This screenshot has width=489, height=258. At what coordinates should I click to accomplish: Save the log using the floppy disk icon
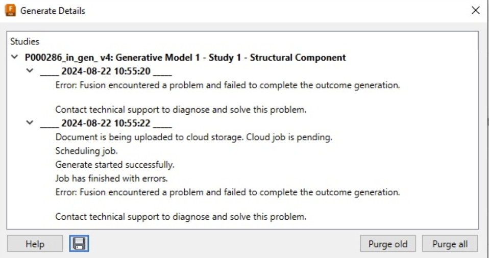pos(79,244)
